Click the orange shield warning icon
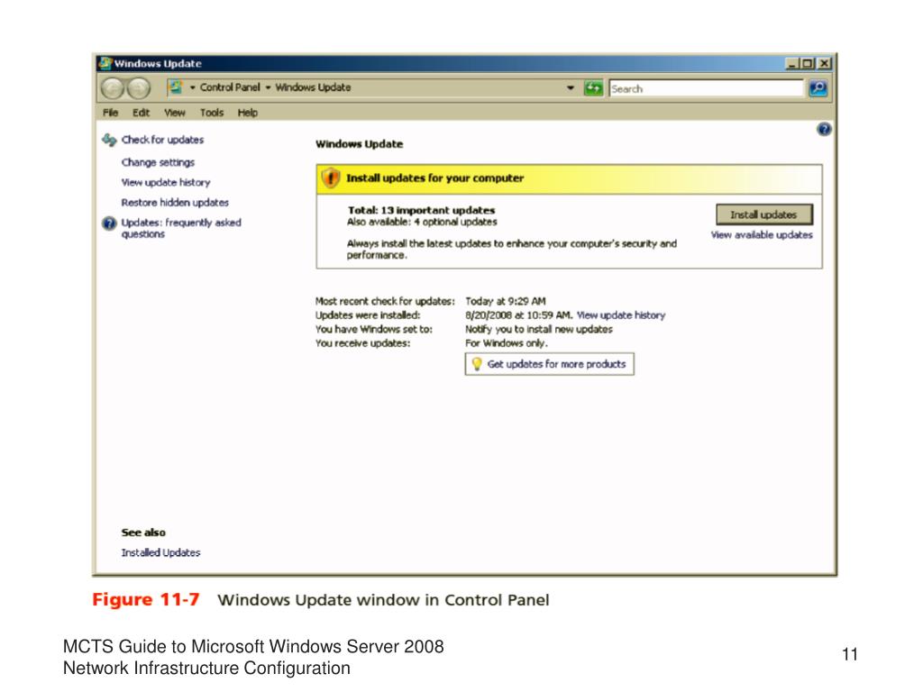This screenshot has height=692, width=923. [x=331, y=178]
